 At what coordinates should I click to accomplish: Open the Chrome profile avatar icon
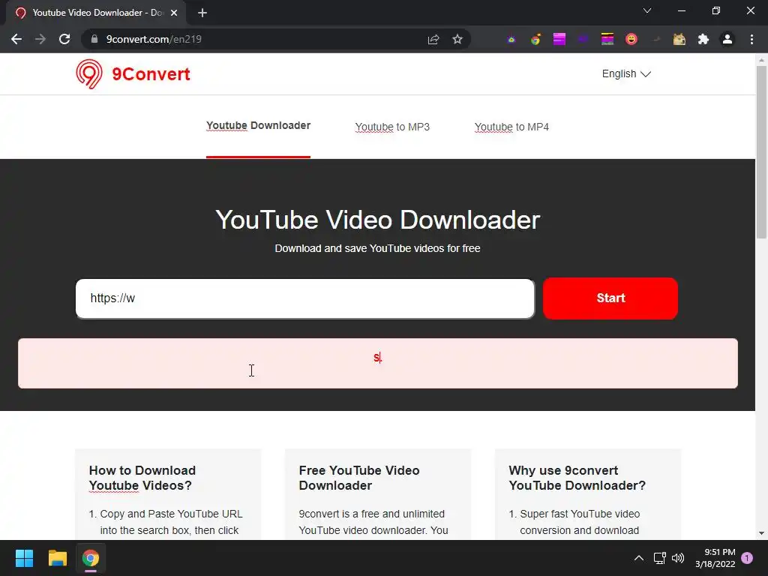(x=727, y=39)
